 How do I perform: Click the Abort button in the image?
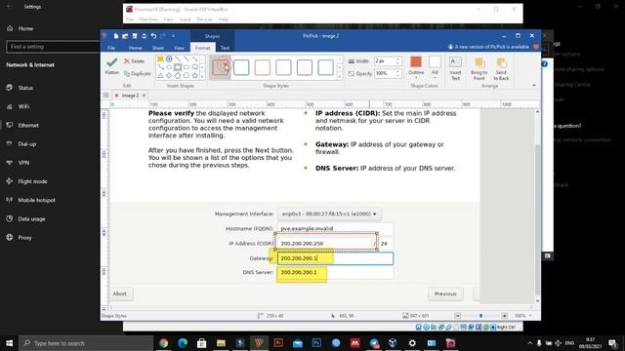(x=119, y=293)
